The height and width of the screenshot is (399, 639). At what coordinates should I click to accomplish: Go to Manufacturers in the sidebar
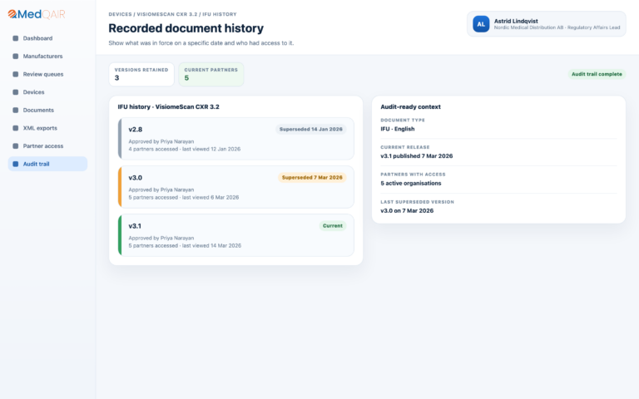(x=47, y=57)
